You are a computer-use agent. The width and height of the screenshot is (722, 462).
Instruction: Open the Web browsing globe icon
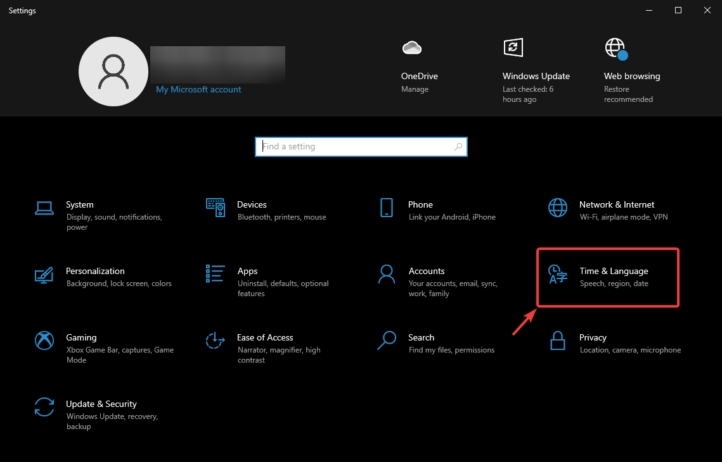616,48
